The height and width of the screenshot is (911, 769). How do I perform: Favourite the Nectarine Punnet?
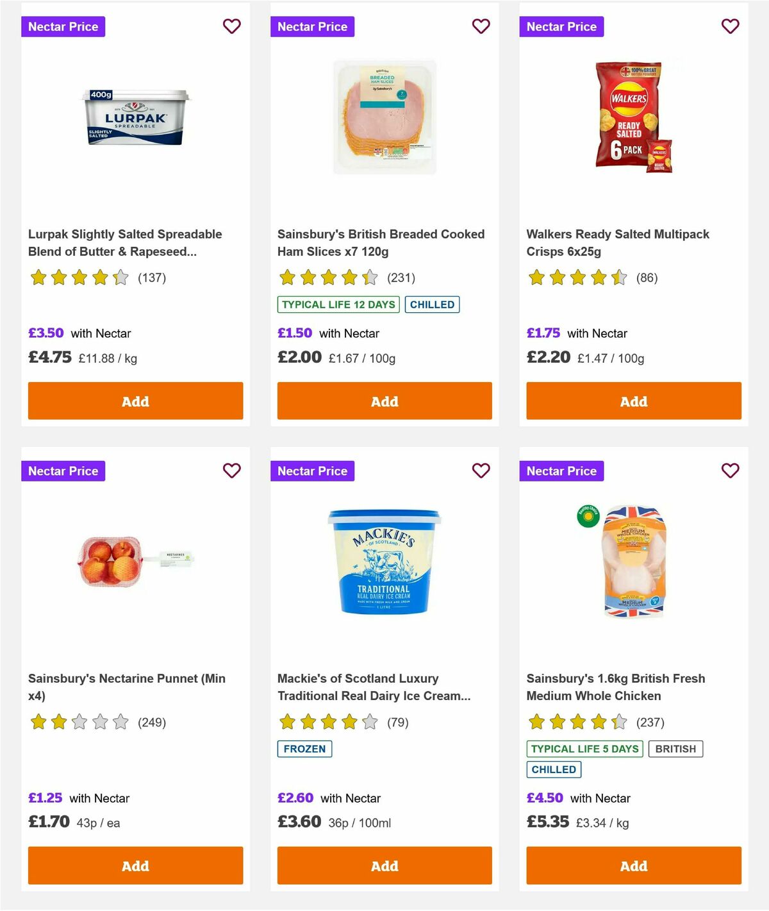coord(231,471)
